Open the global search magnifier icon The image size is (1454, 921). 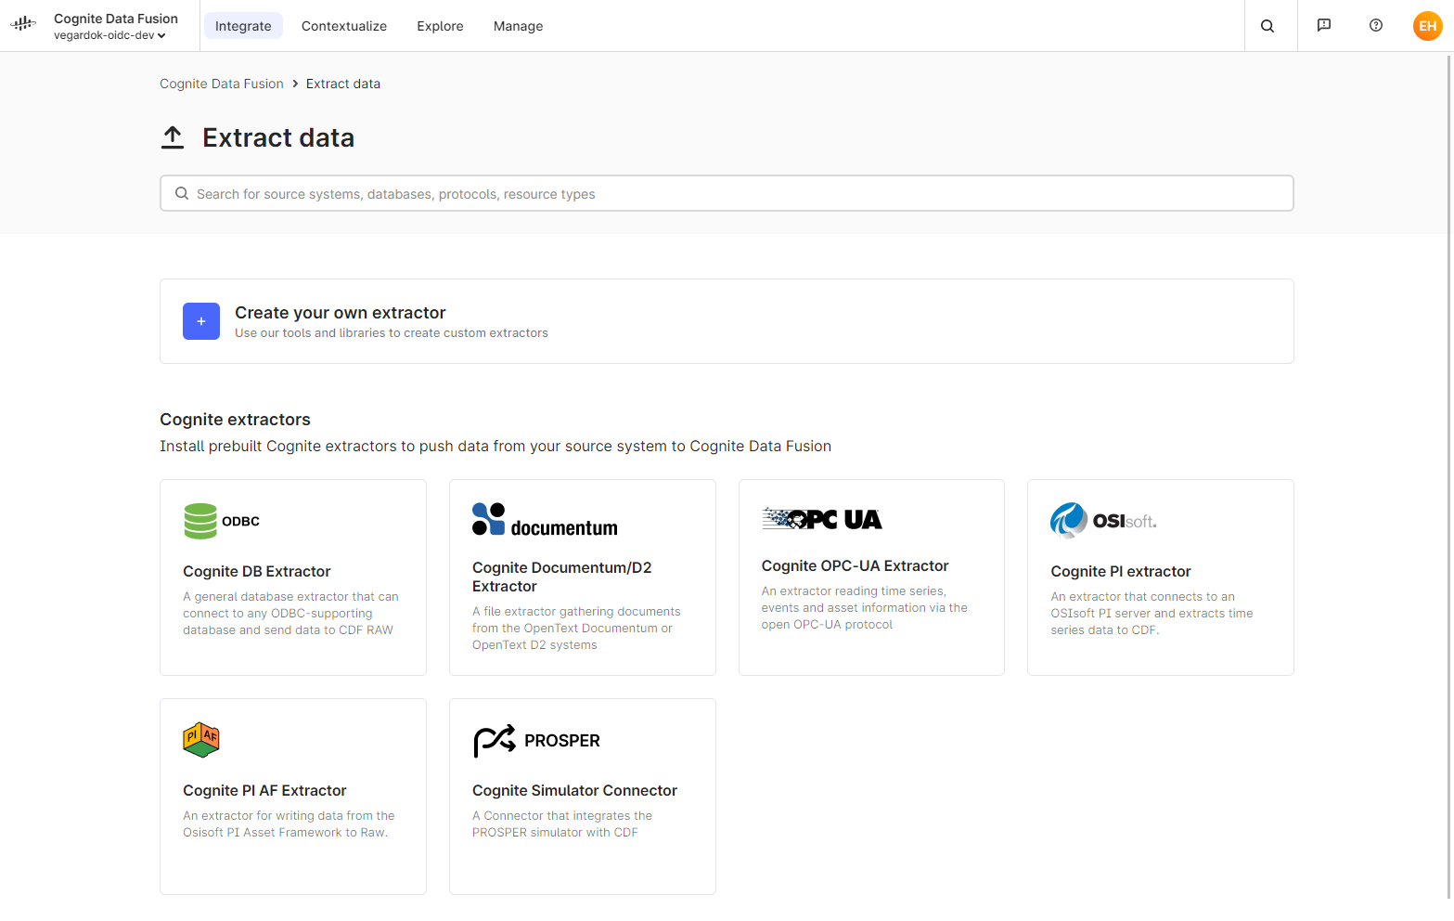click(1267, 26)
